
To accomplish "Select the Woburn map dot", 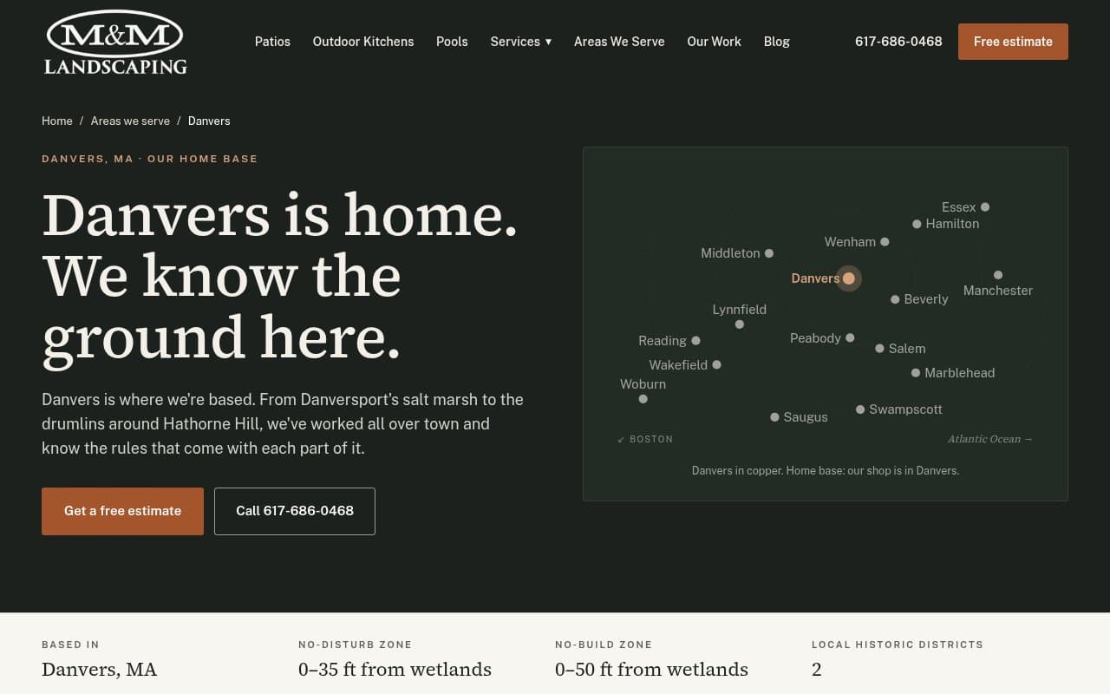I will 643,399.
